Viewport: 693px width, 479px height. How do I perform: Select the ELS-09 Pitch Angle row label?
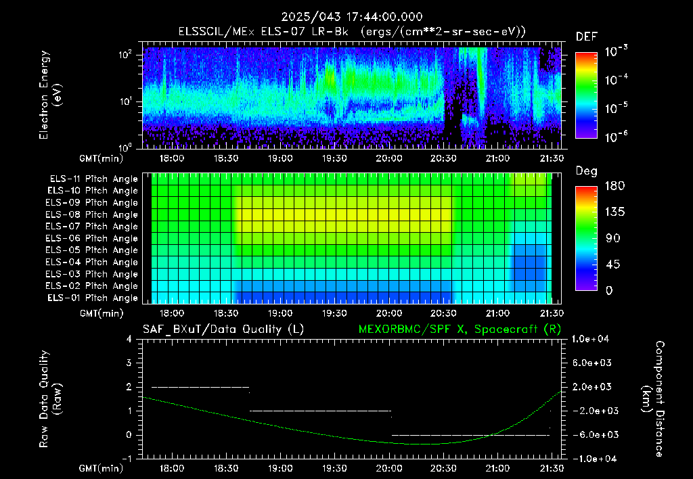[91, 202]
